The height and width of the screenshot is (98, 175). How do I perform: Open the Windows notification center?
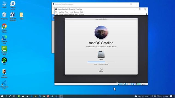pos(171,96)
